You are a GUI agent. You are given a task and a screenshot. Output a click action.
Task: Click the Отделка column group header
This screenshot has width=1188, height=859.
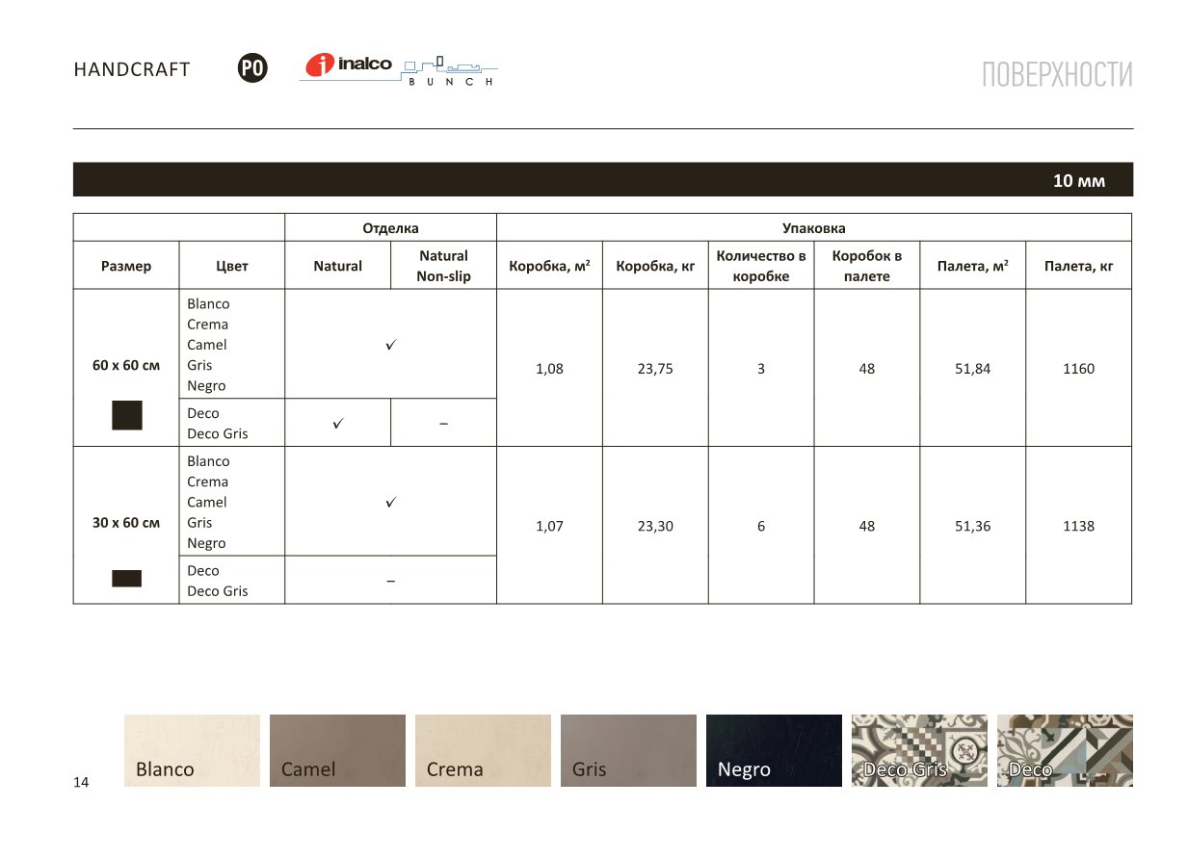[x=390, y=228]
